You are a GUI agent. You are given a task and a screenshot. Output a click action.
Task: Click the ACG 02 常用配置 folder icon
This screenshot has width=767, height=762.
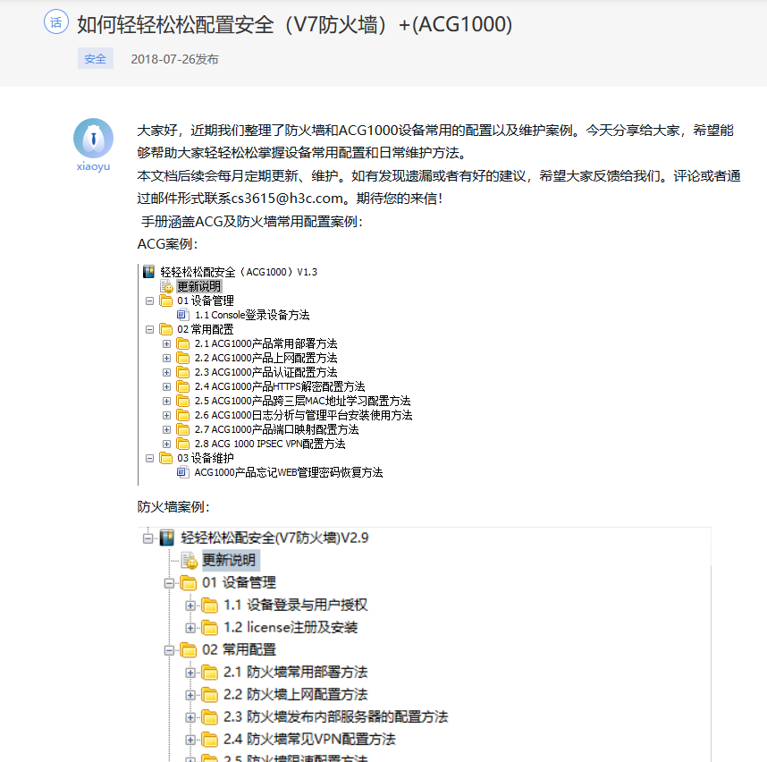click(166, 329)
